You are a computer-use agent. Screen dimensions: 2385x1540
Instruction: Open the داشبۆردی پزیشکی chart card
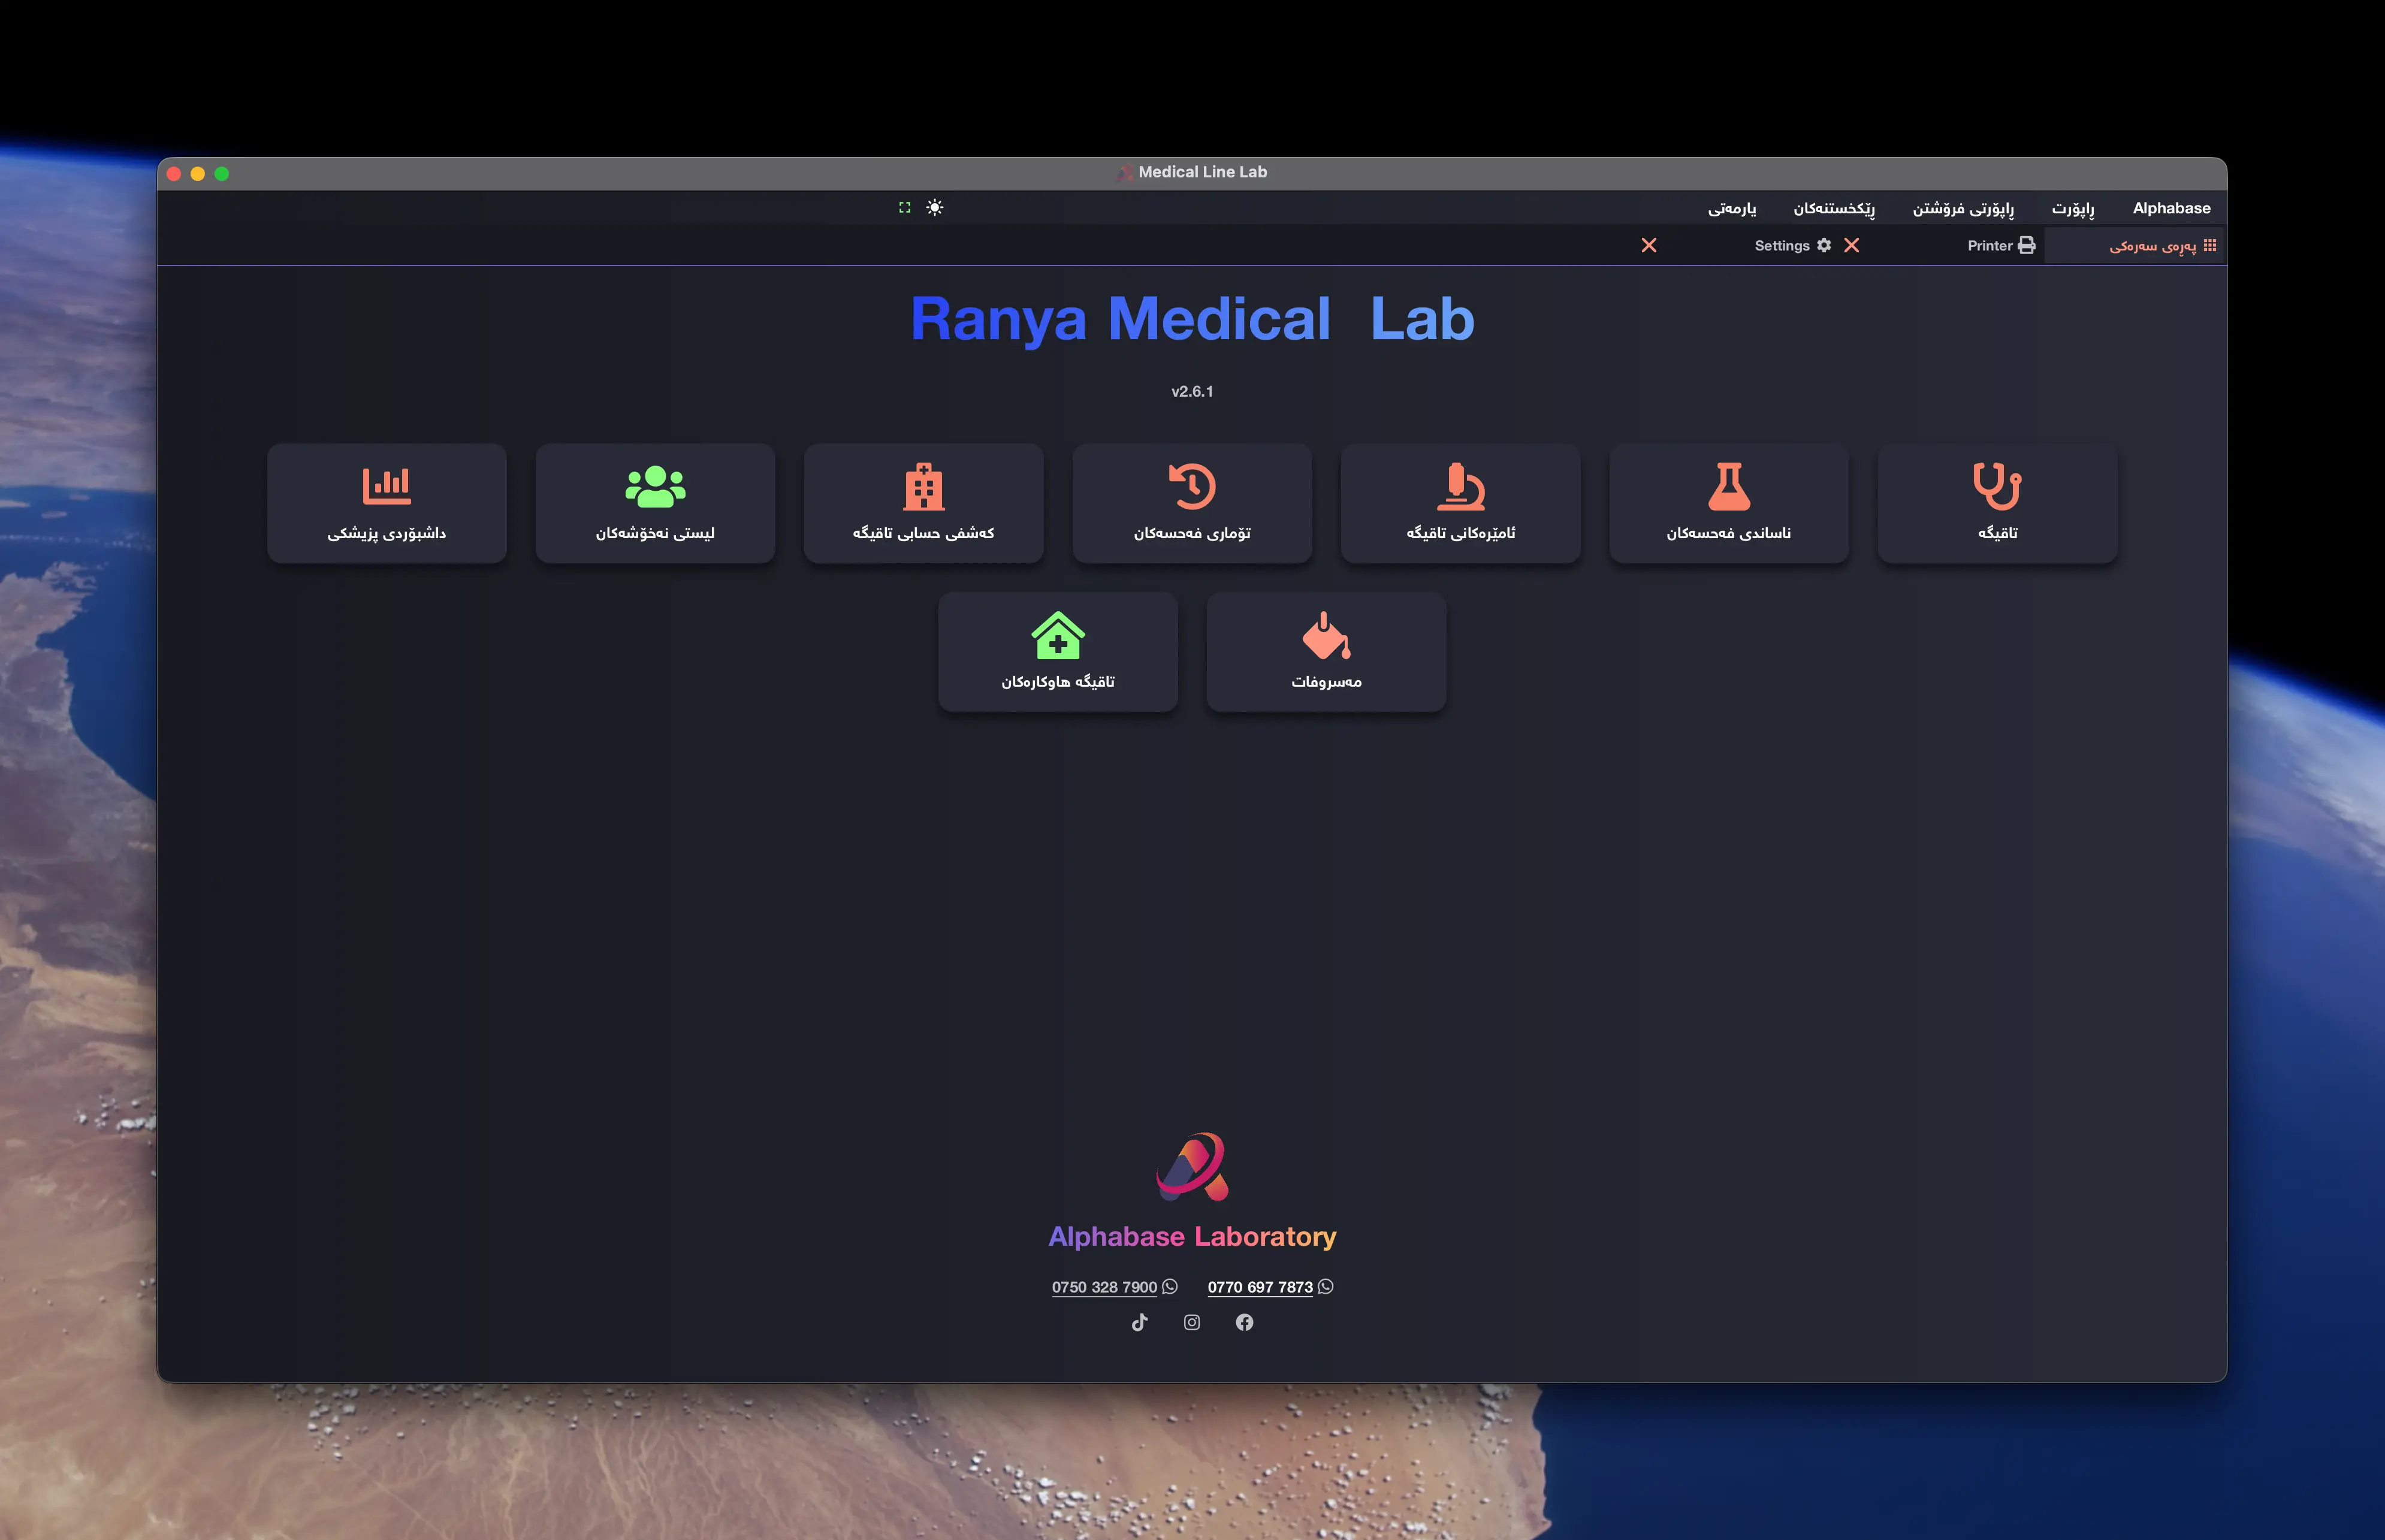pyautogui.click(x=387, y=503)
